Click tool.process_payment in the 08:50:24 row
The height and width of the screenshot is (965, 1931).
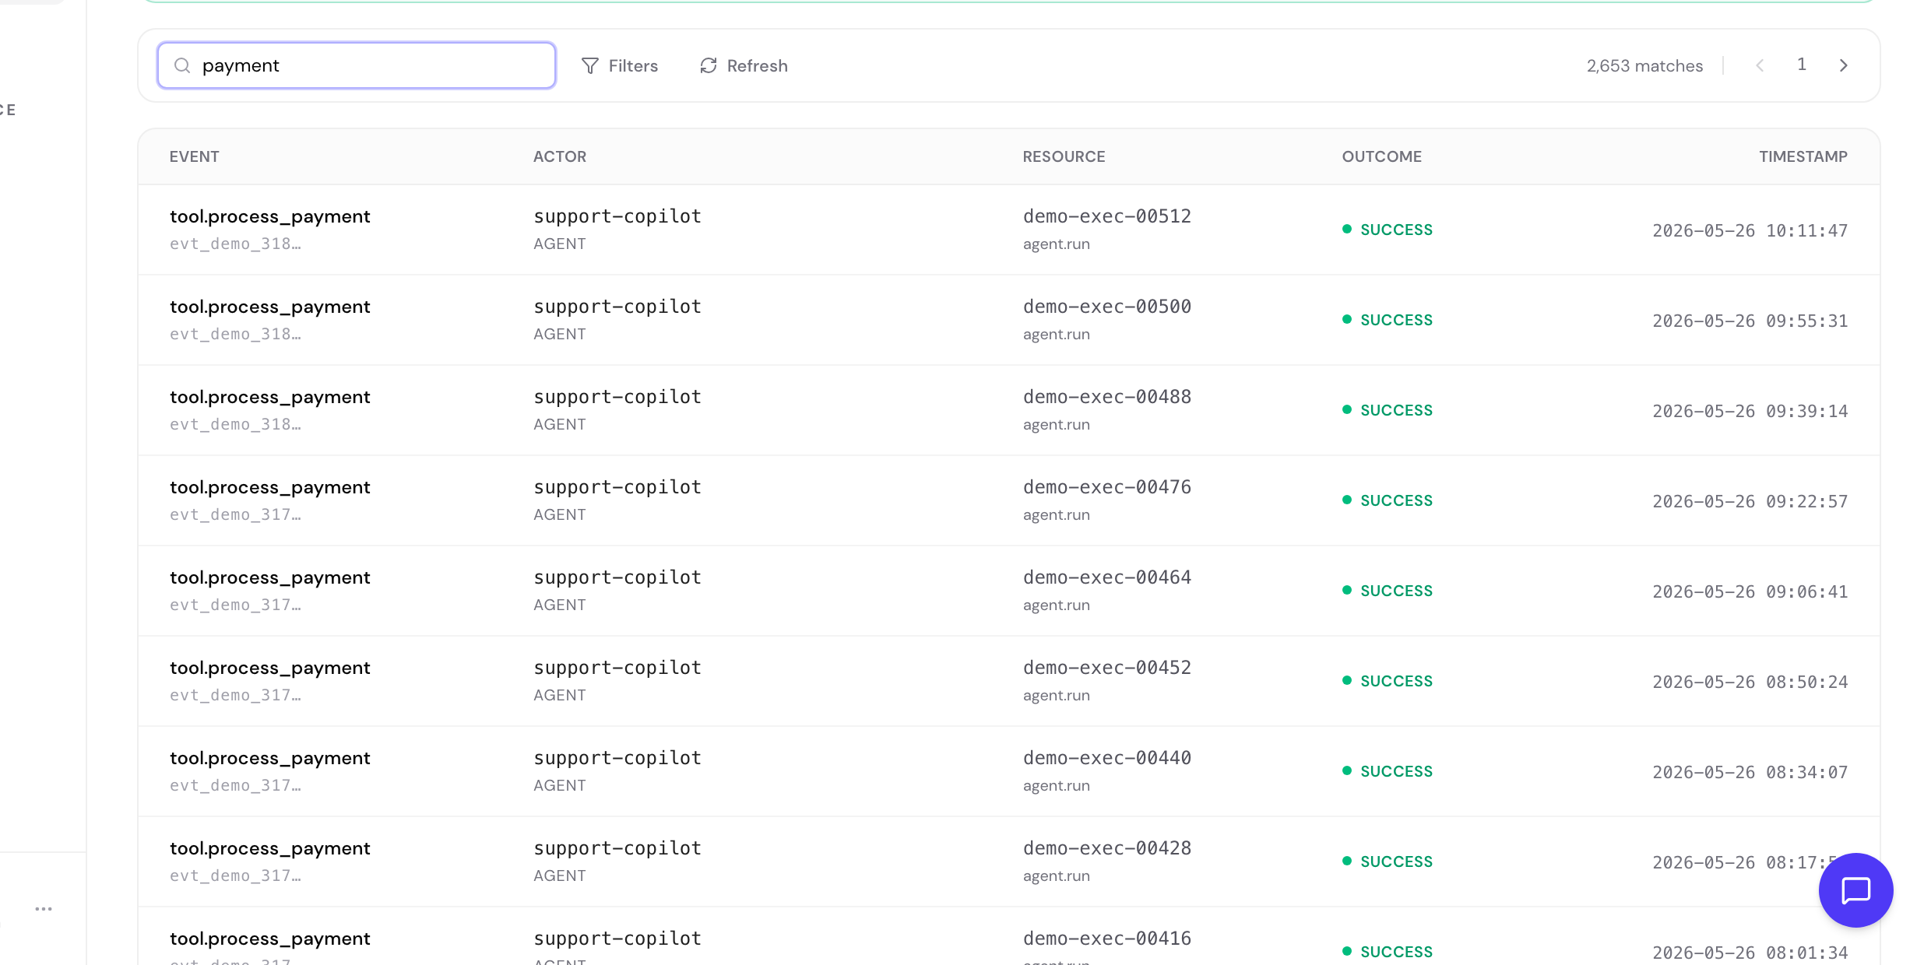pos(270,668)
